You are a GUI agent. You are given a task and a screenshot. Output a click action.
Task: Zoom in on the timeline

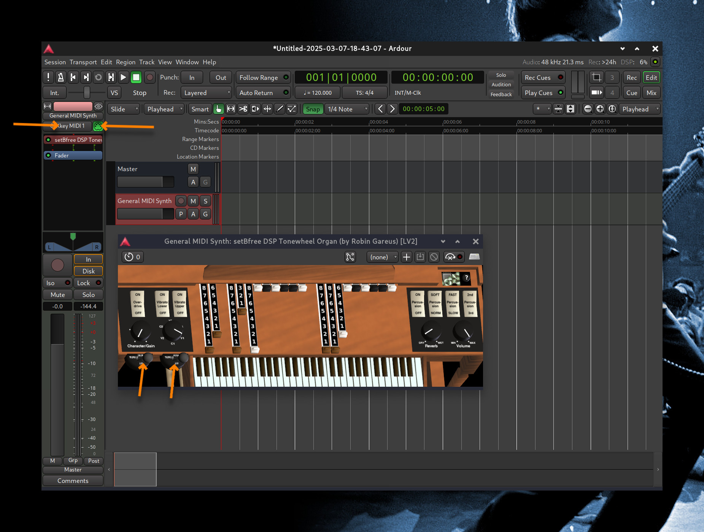pos(600,109)
